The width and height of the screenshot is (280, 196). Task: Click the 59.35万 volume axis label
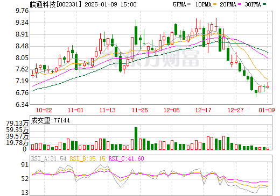(17, 130)
